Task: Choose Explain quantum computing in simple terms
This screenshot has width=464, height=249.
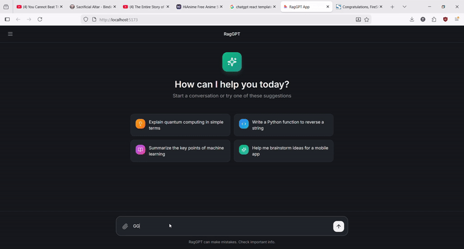Action: tap(180, 125)
